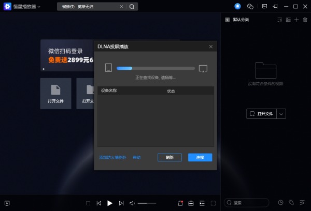Click the play button
This screenshot has width=311, height=211.
(110, 203)
